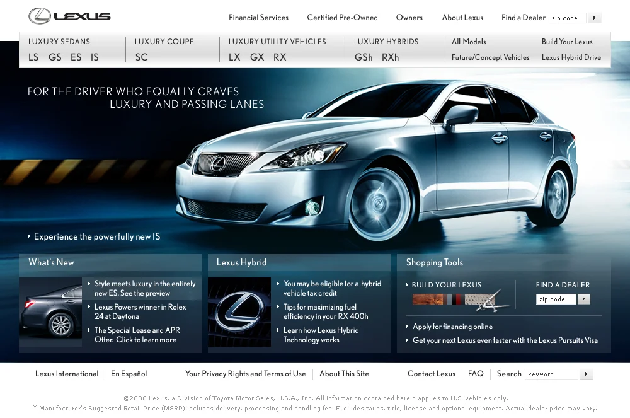The image size is (630, 418).
Task: Select the IS sedan model
Action: 95,57
